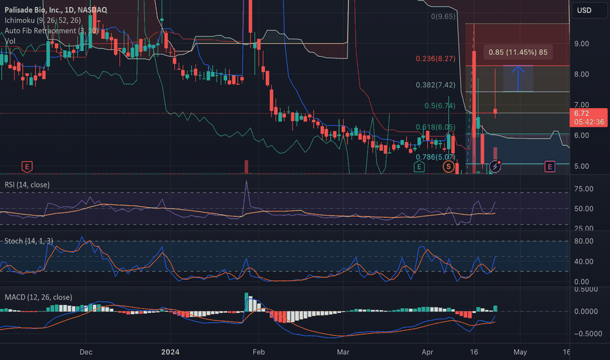Click the Apr label on the time axis
The image size is (610, 360).
tap(427, 352)
